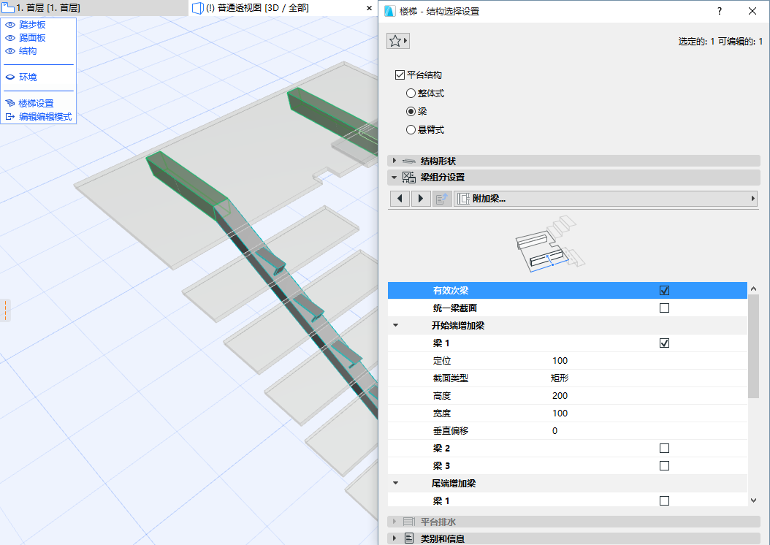Select the 梁 radio option
The height and width of the screenshot is (545, 770).
pos(411,112)
